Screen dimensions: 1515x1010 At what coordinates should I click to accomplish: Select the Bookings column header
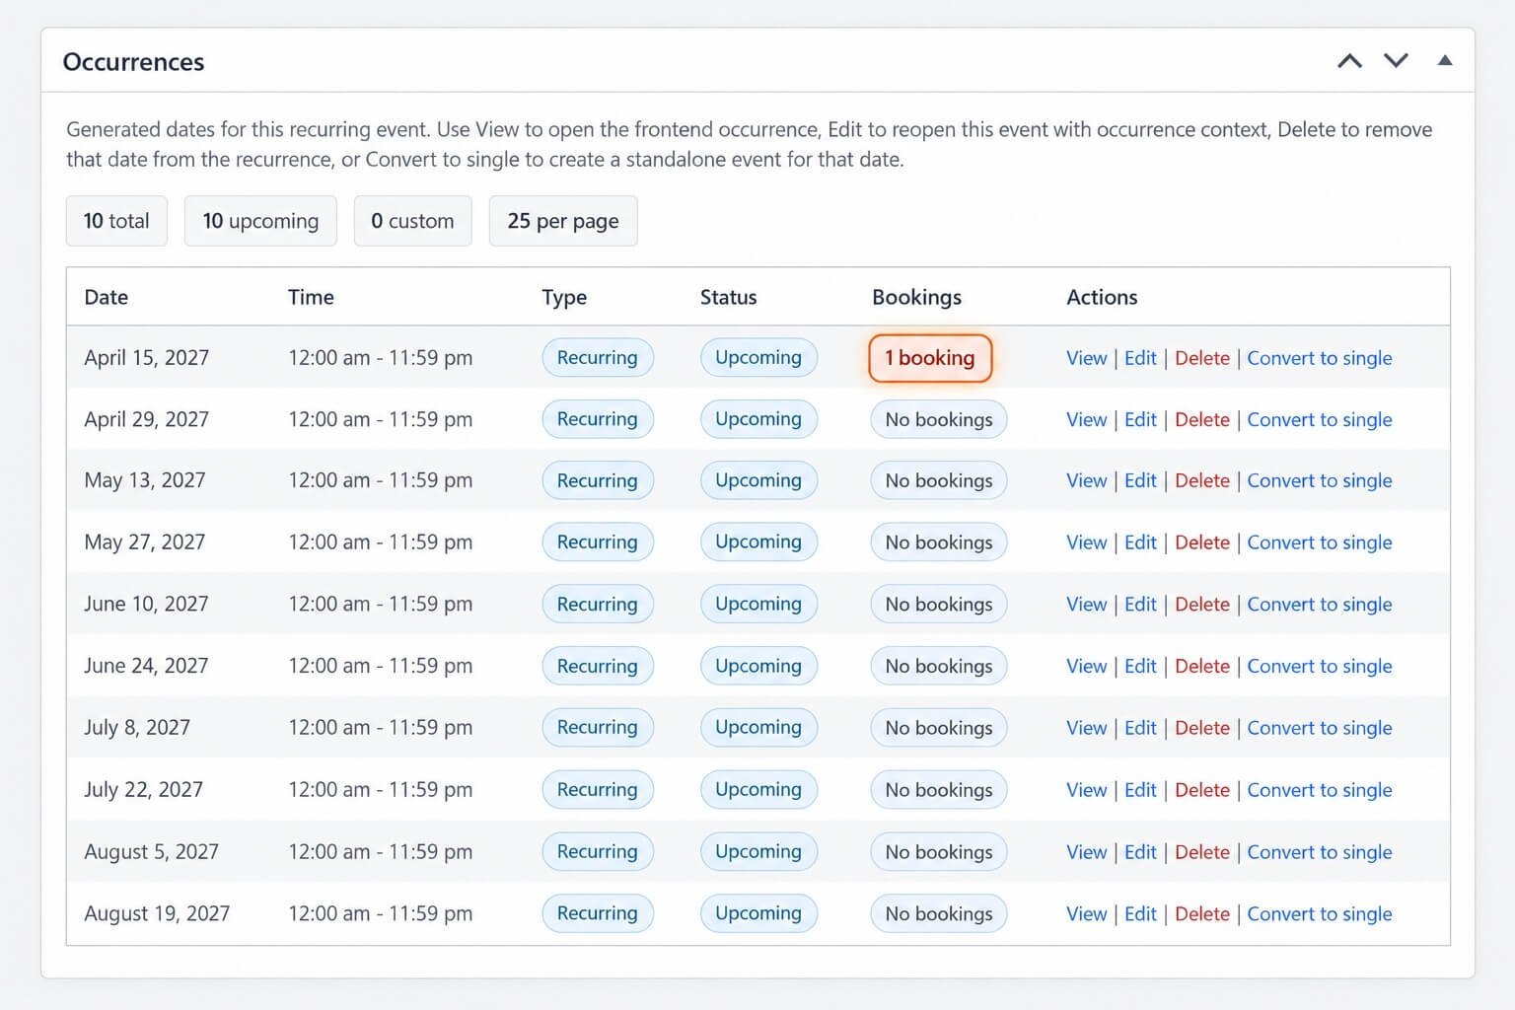pos(916,297)
